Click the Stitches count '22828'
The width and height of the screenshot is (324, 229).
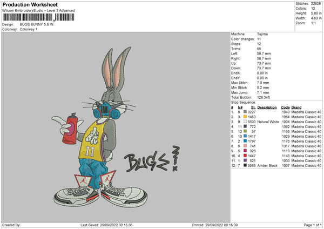pos(316,4)
